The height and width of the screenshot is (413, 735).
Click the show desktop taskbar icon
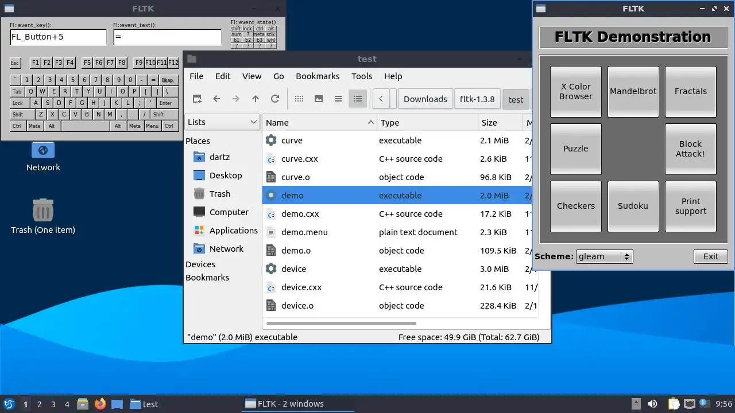pos(117,404)
